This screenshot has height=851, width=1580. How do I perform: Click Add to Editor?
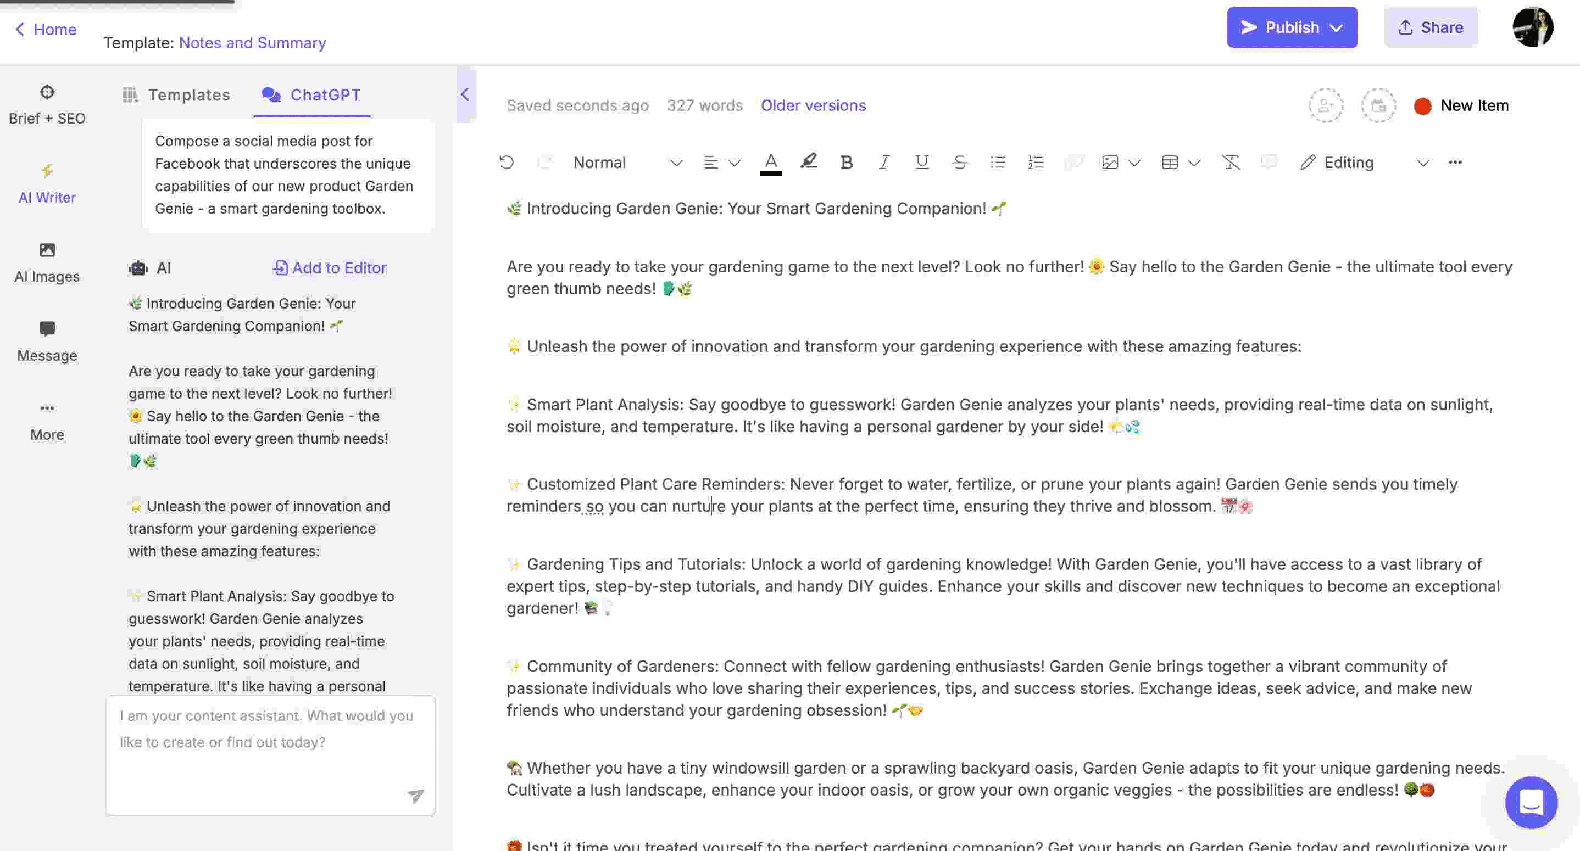(330, 268)
